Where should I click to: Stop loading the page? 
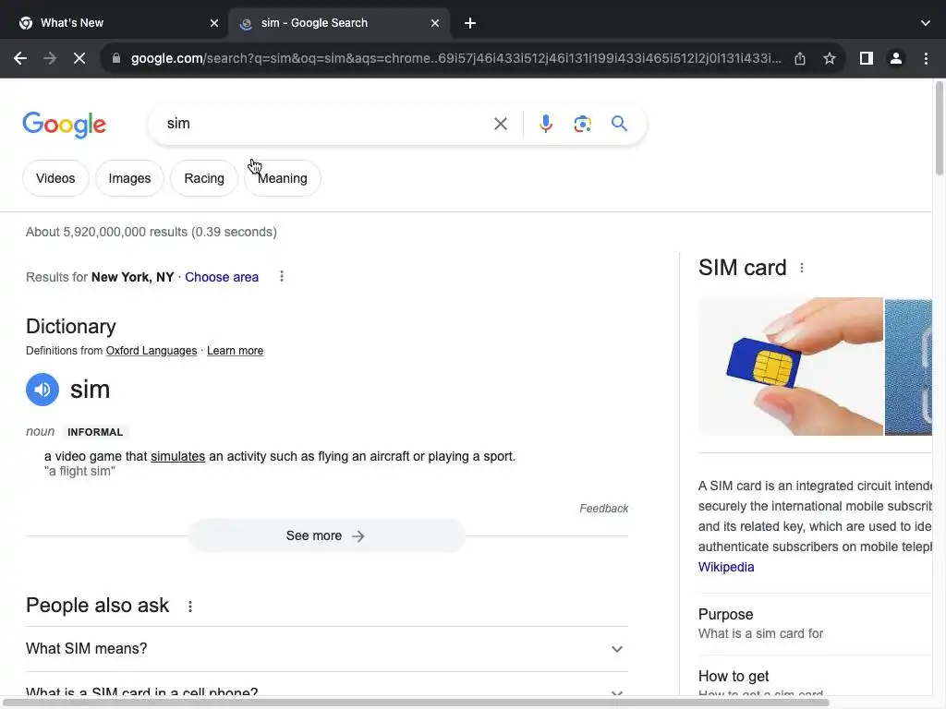tap(79, 58)
